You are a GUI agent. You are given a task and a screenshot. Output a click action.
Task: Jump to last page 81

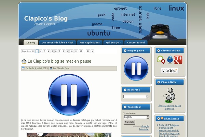88,51
